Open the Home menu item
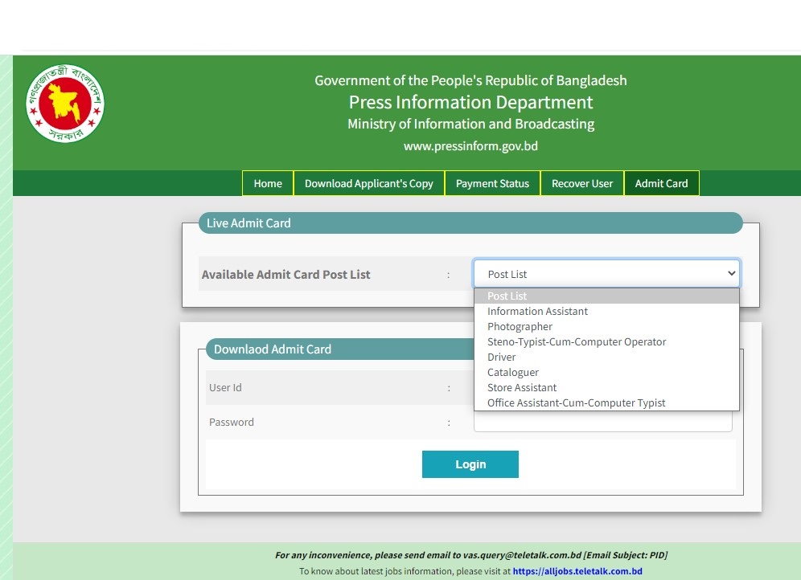 268,183
